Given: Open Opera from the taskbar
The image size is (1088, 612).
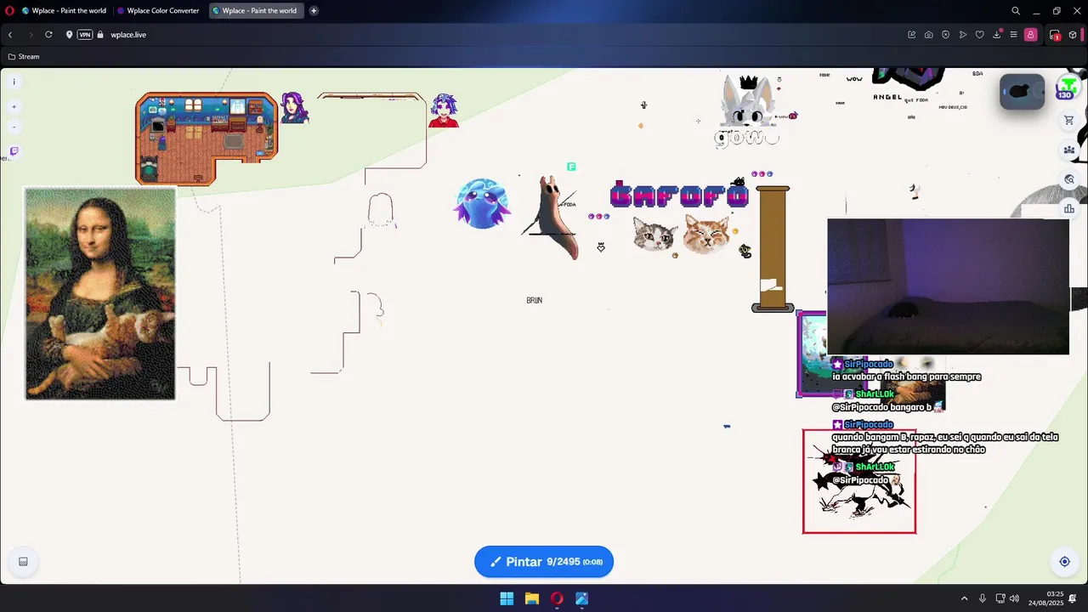Looking at the screenshot, I should pyautogui.click(x=557, y=598).
